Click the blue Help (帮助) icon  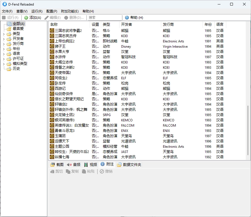127,17
